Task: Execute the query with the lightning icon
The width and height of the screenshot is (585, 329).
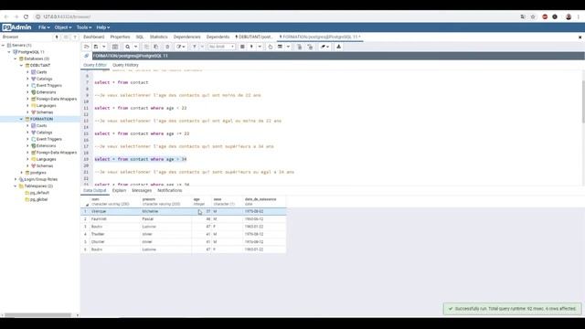Action: point(251,47)
